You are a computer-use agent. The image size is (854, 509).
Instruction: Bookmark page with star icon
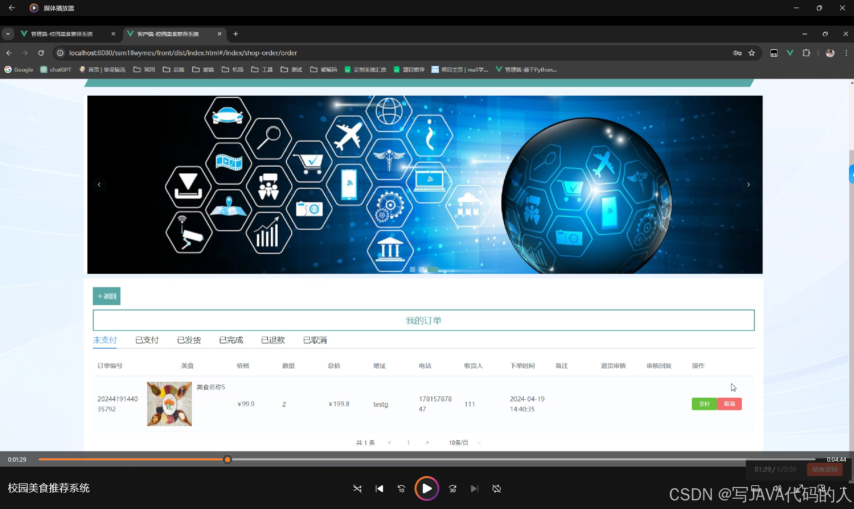pos(752,53)
